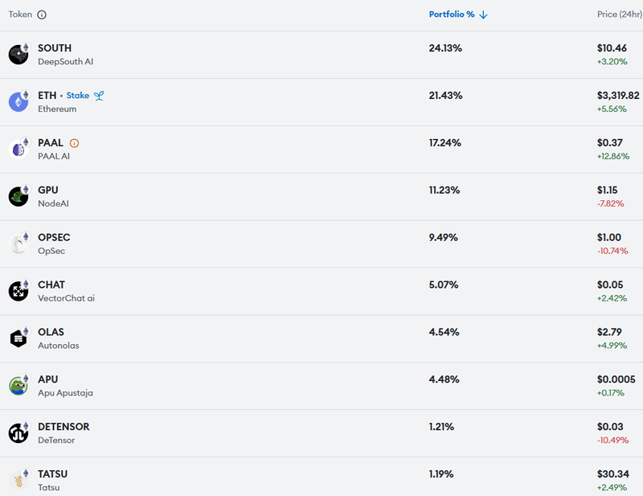643x496 pixels.
Task: Click the OPSEC token logo icon
Action: [18, 244]
